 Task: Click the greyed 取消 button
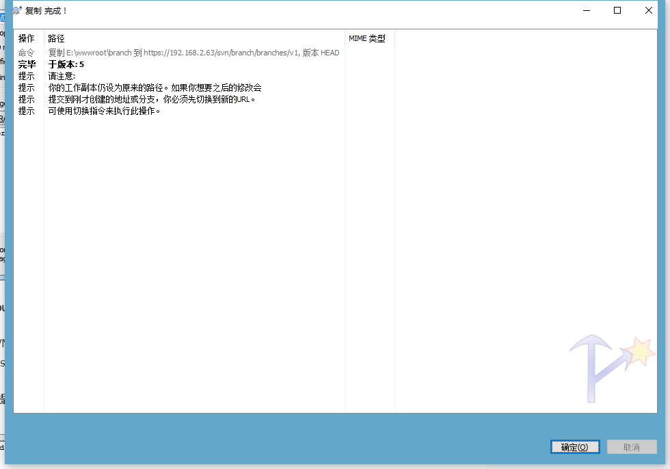(x=632, y=447)
